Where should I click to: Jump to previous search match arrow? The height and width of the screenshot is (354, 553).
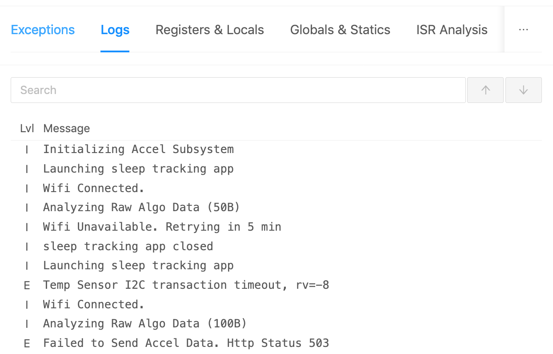pyautogui.click(x=485, y=90)
